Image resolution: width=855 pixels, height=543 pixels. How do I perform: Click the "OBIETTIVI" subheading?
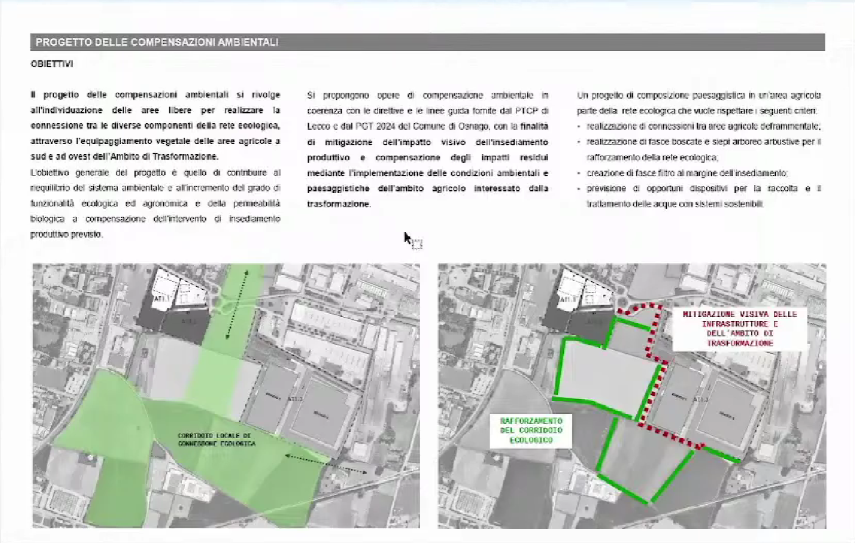[x=52, y=64]
